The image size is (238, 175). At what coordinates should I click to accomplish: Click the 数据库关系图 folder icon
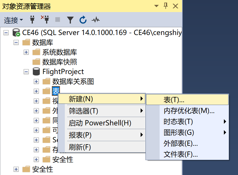46,81
